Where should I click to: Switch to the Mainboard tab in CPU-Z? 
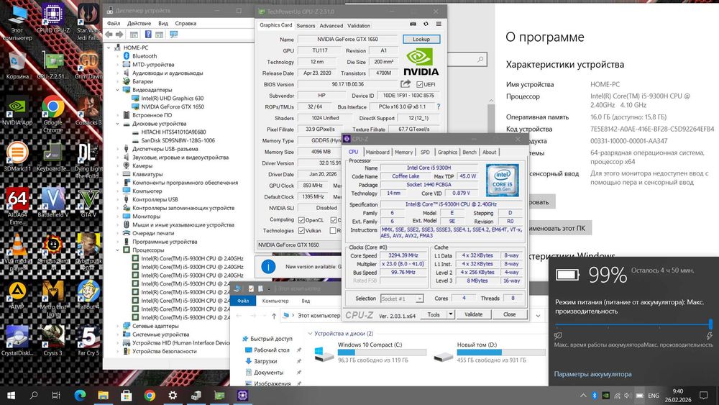[378, 152]
